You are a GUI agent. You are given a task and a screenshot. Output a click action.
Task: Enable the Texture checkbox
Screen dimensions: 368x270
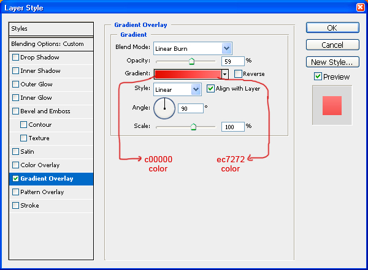point(23,138)
